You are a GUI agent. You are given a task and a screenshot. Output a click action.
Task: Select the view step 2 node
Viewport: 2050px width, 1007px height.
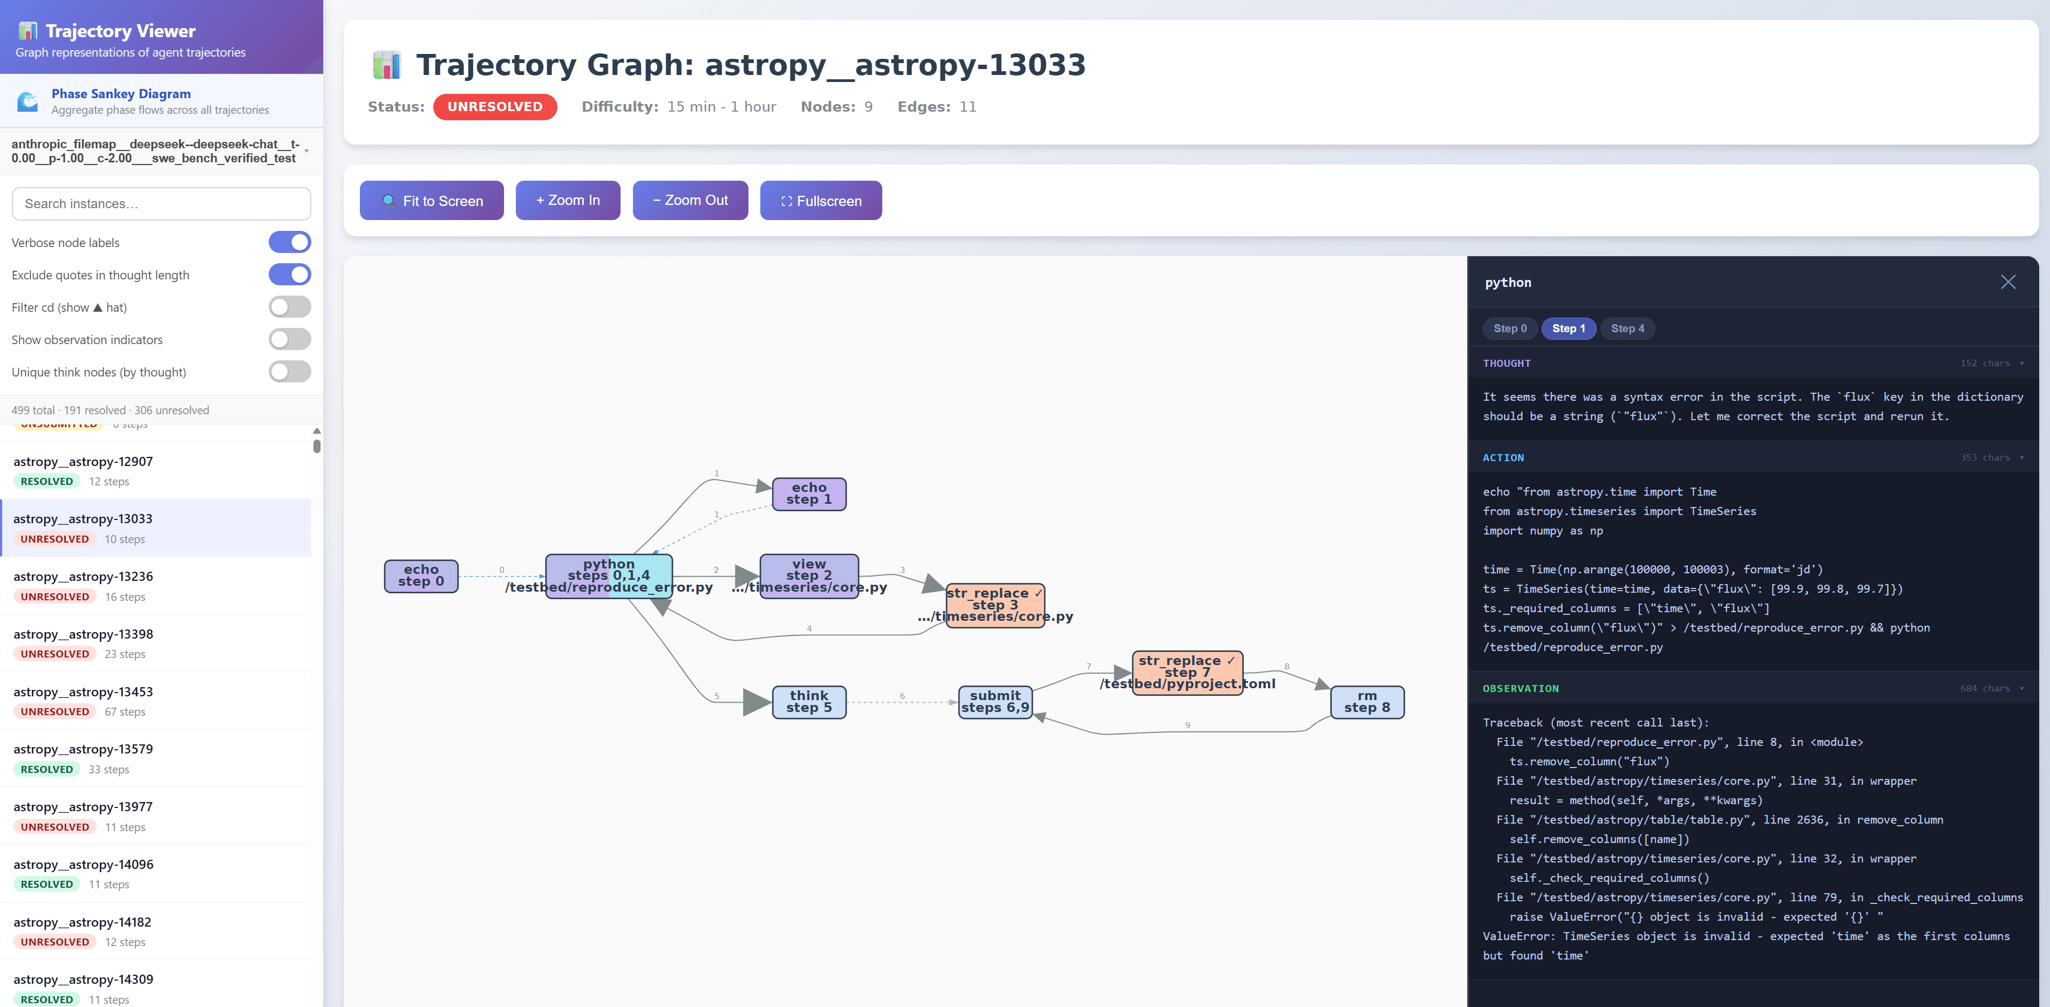click(x=808, y=576)
